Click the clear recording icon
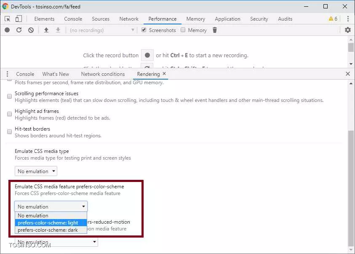This screenshot has height=254, width=355. (31, 30)
